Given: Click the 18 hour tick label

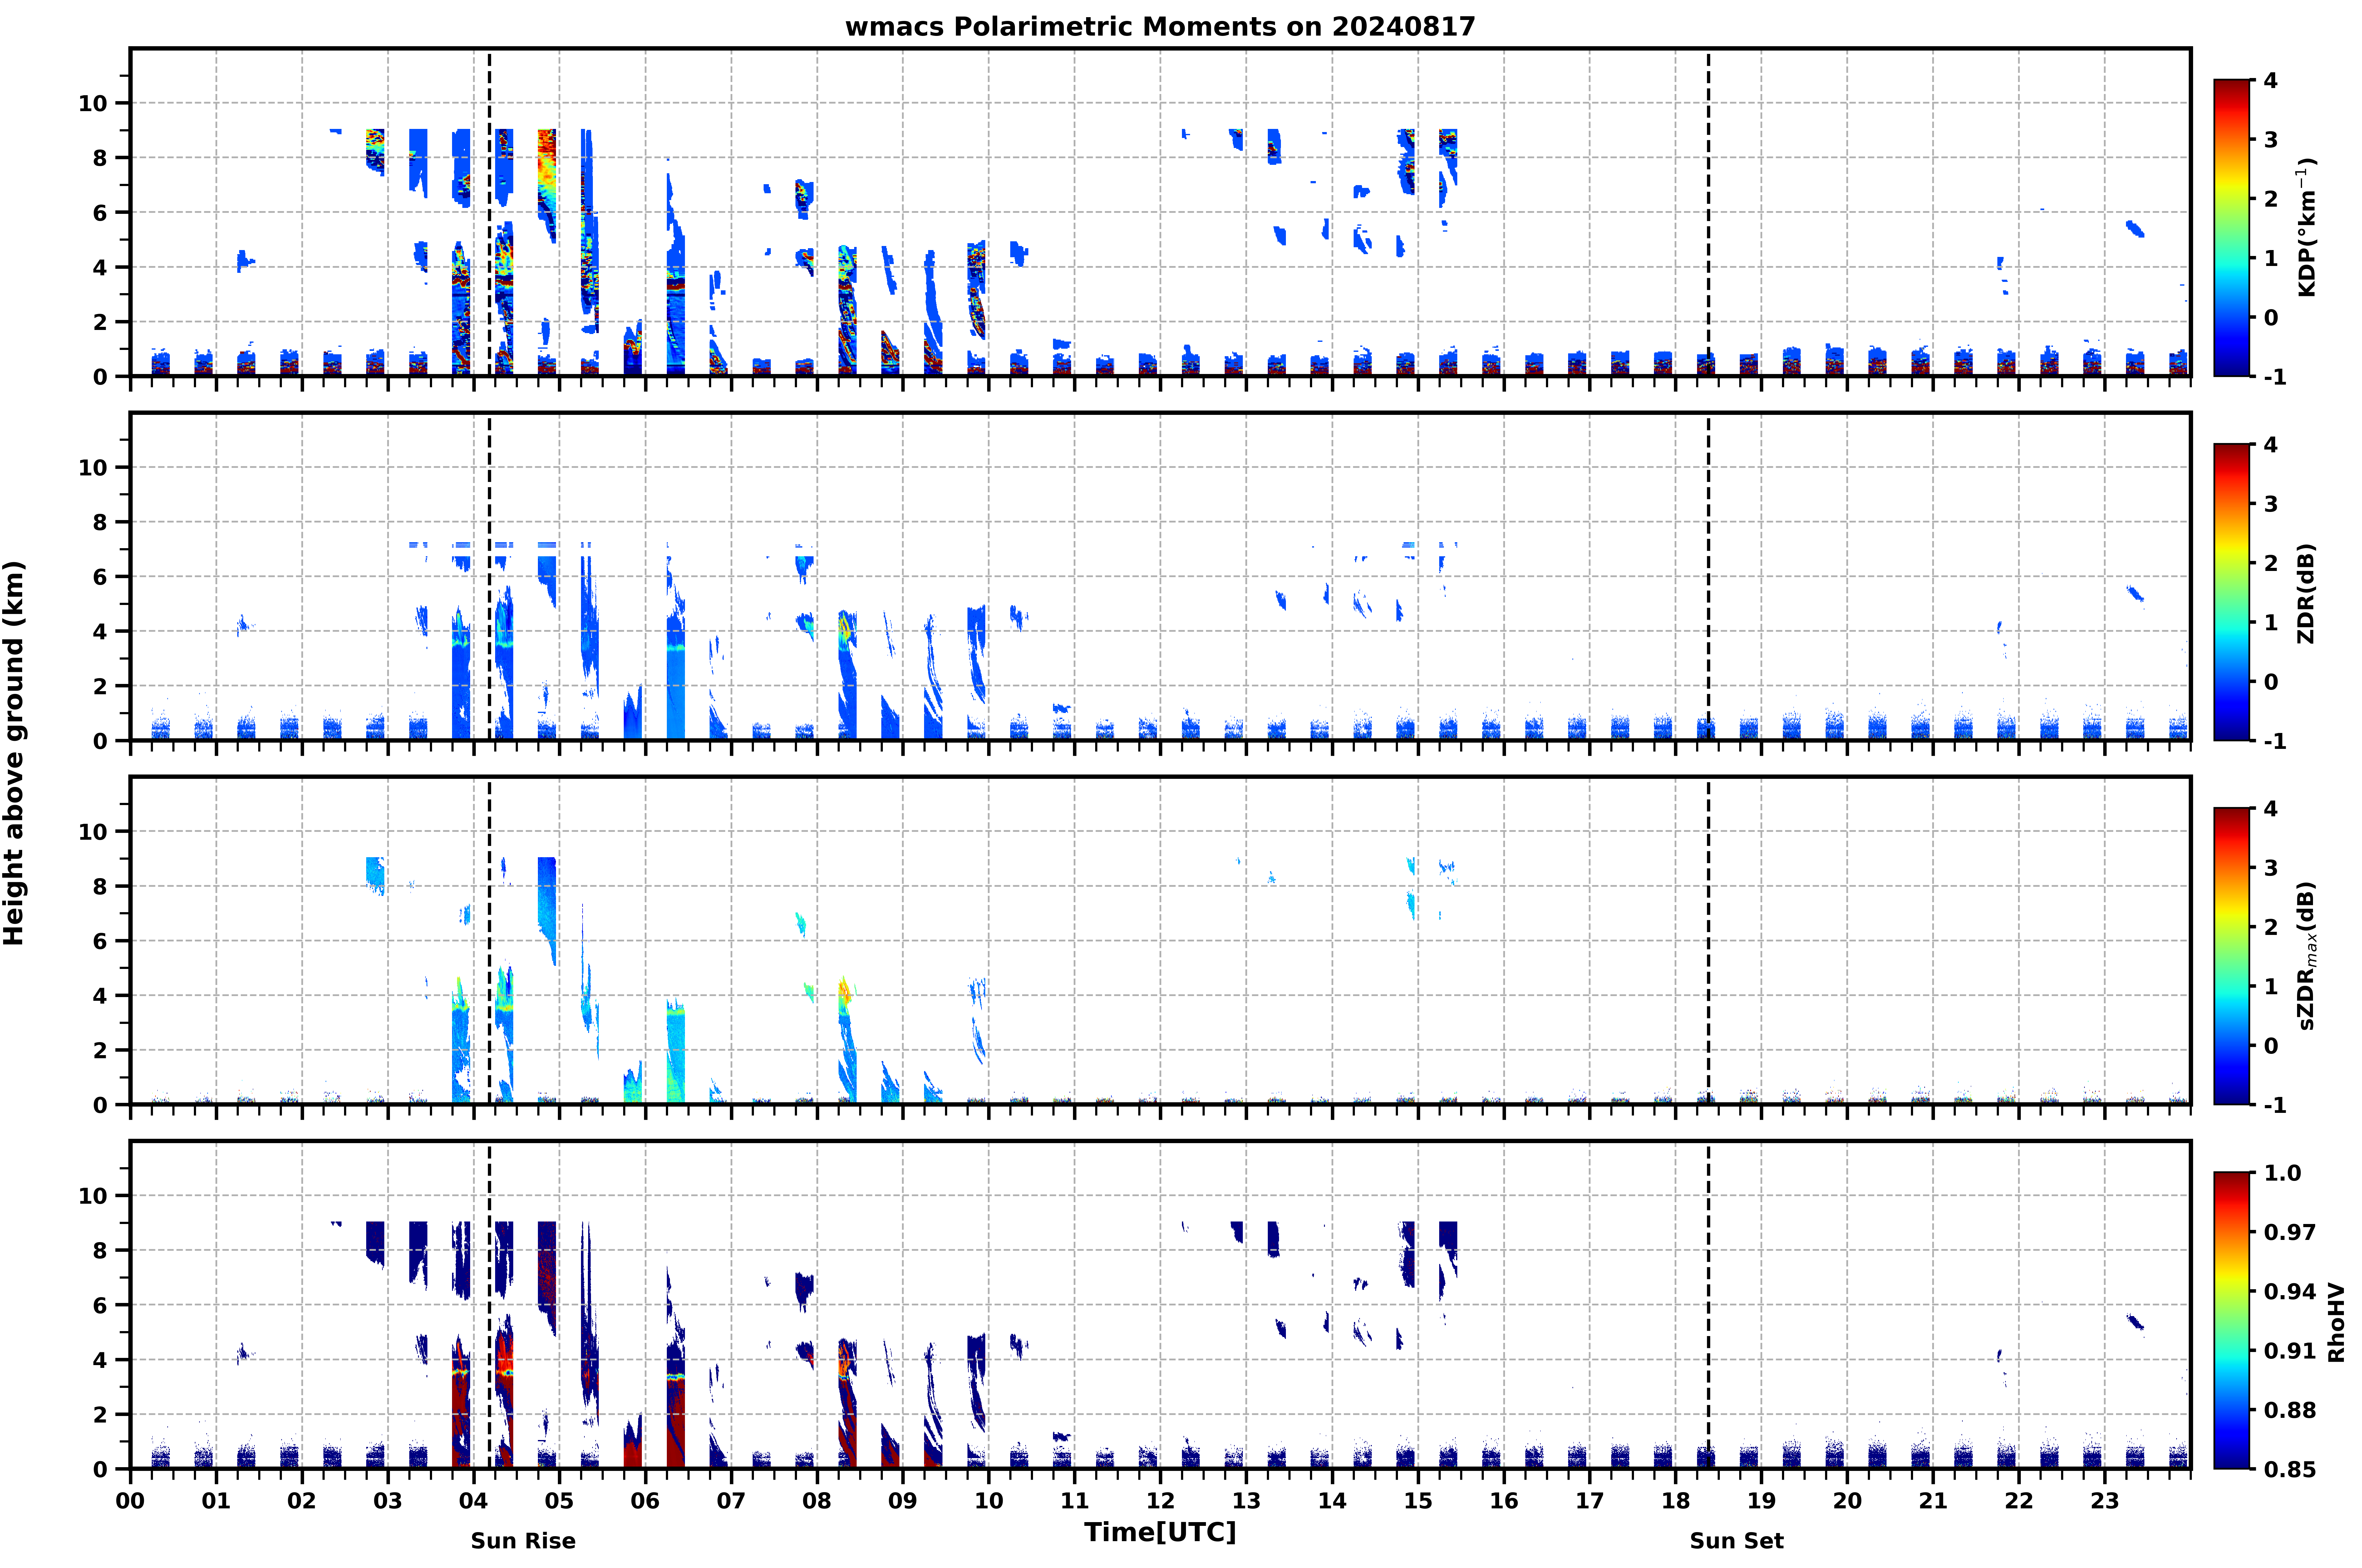Looking at the screenshot, I should coord(1676,1501).
